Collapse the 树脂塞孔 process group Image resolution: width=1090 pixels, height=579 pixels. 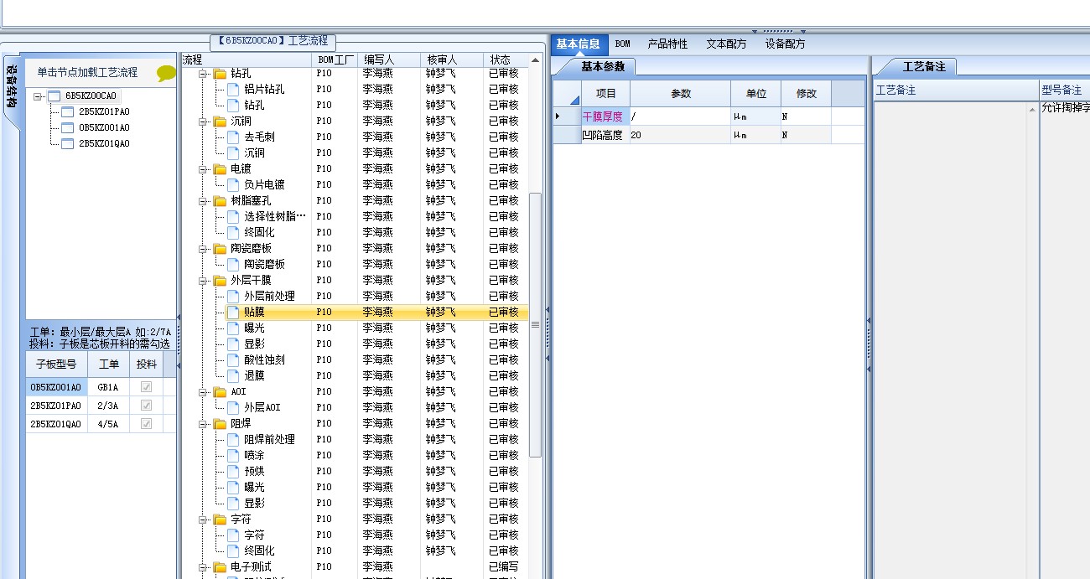[x=202, y=201]
